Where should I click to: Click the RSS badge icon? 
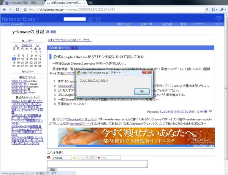pyautogui.click(x=53, y=32)
